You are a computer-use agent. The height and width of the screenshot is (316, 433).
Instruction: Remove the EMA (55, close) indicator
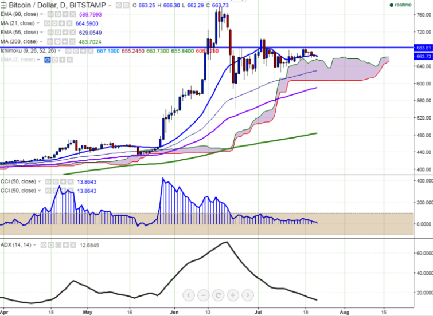(x=72, y=33)
